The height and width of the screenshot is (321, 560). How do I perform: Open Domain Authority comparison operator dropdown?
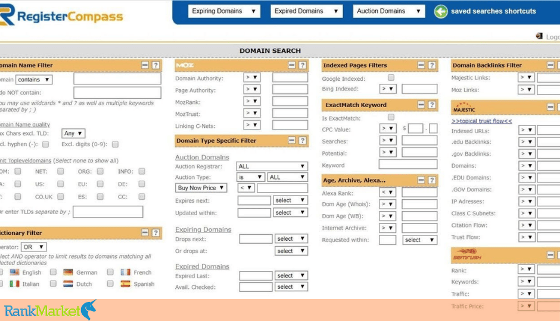click(252, 77)
